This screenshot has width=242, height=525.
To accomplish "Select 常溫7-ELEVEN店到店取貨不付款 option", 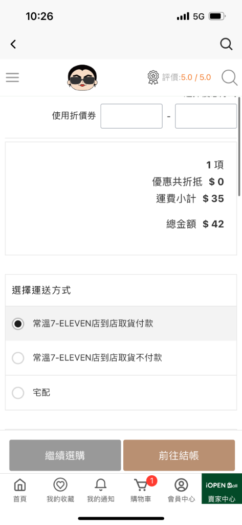I will pyautogui.click(x=121, y=358).
